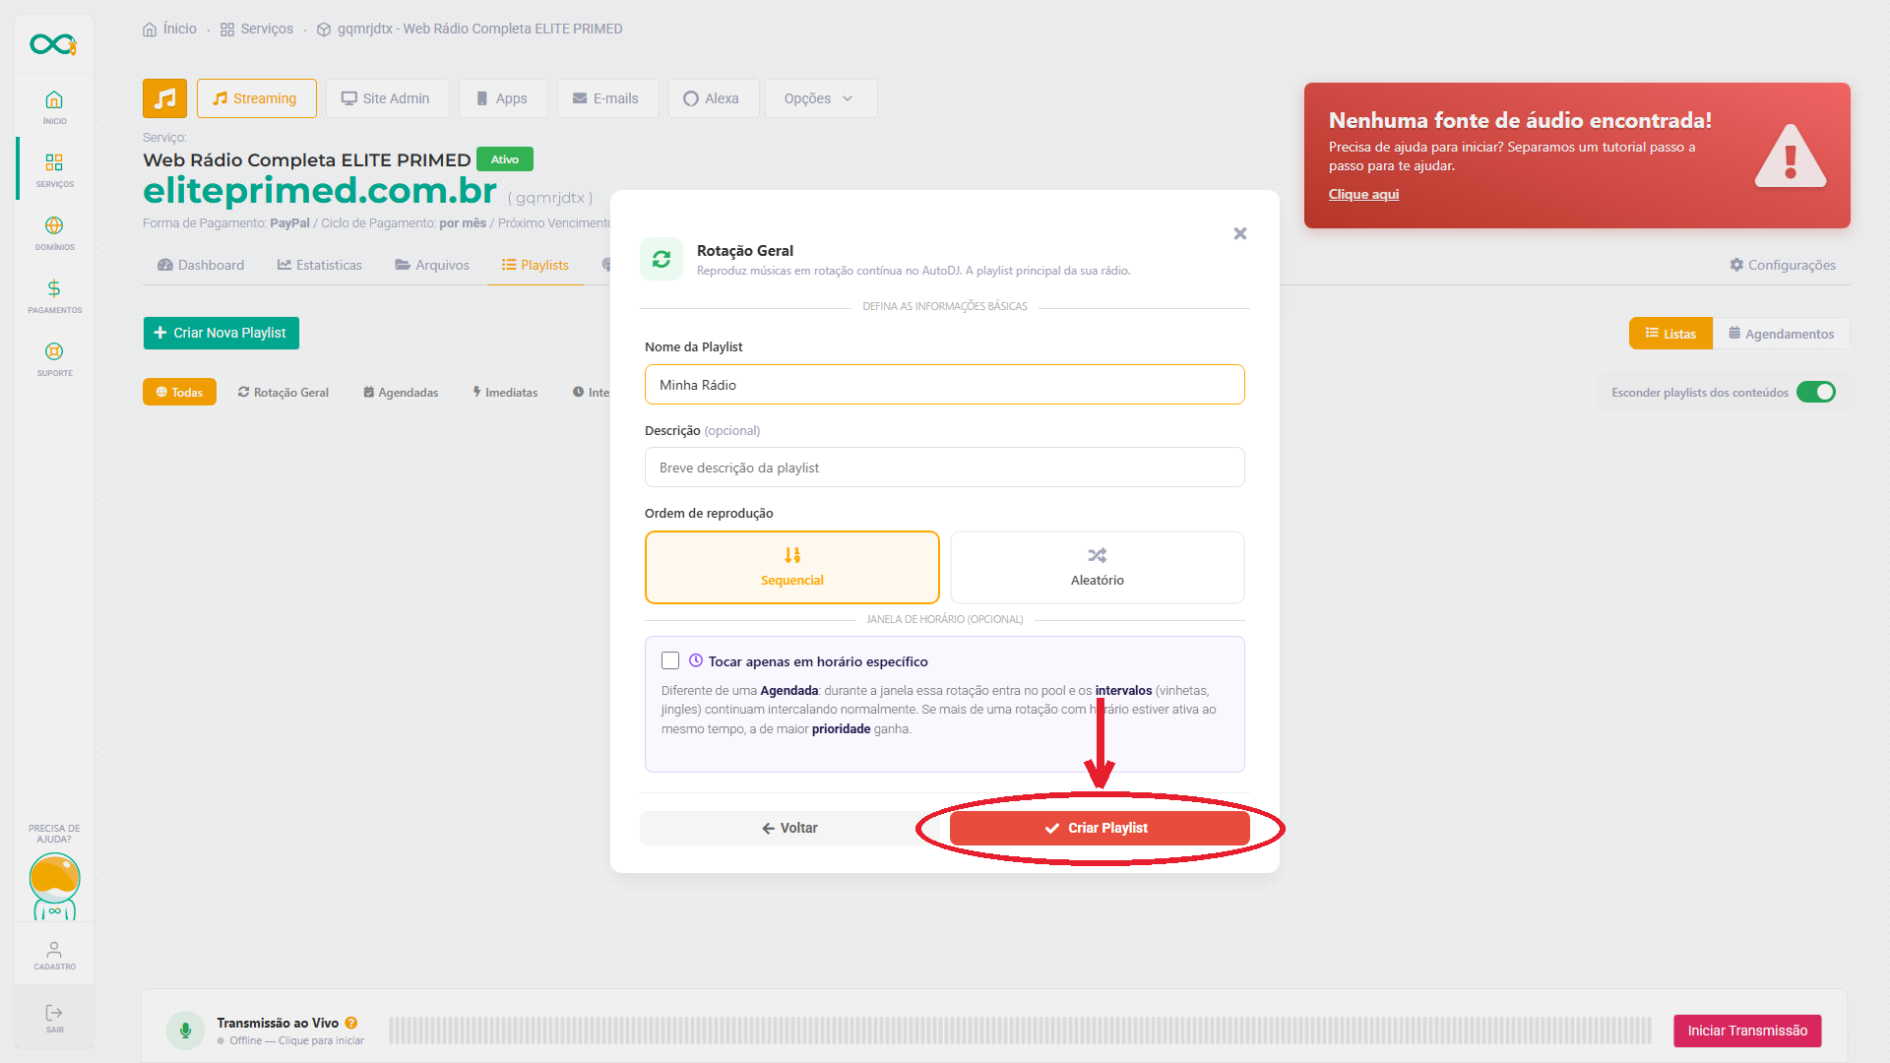Click the astronaut help mascot
The height and width of the screenshot is (1063, 1890).
point(54,886)
